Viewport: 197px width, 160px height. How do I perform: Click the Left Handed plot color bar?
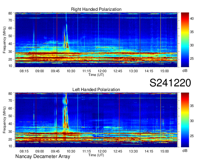[185, 120]
